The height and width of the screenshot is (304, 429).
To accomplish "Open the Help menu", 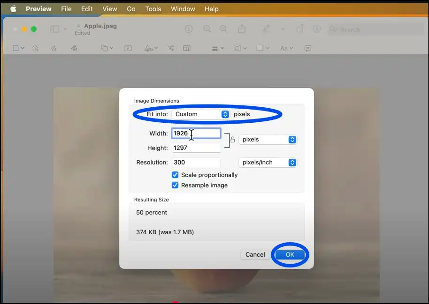I will 212,9.
